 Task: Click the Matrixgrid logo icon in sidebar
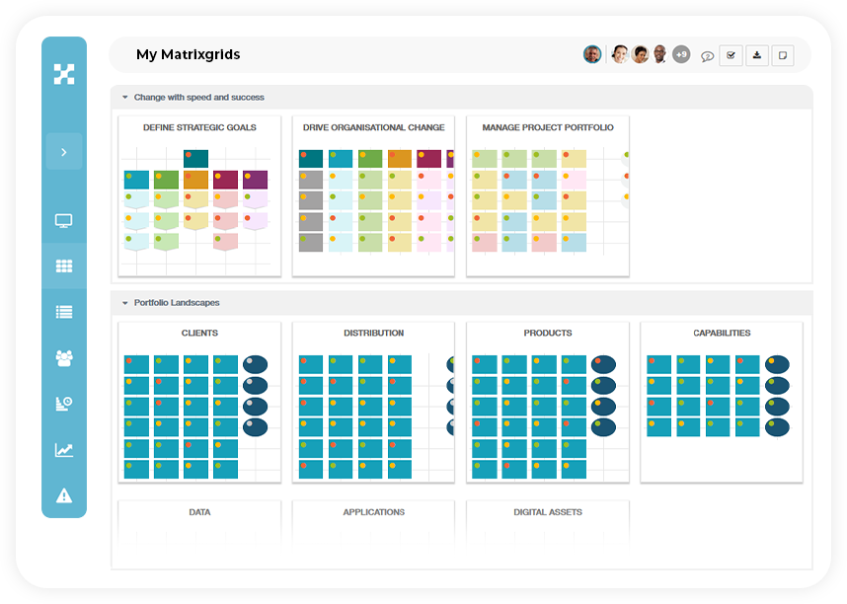click(64, 74)
